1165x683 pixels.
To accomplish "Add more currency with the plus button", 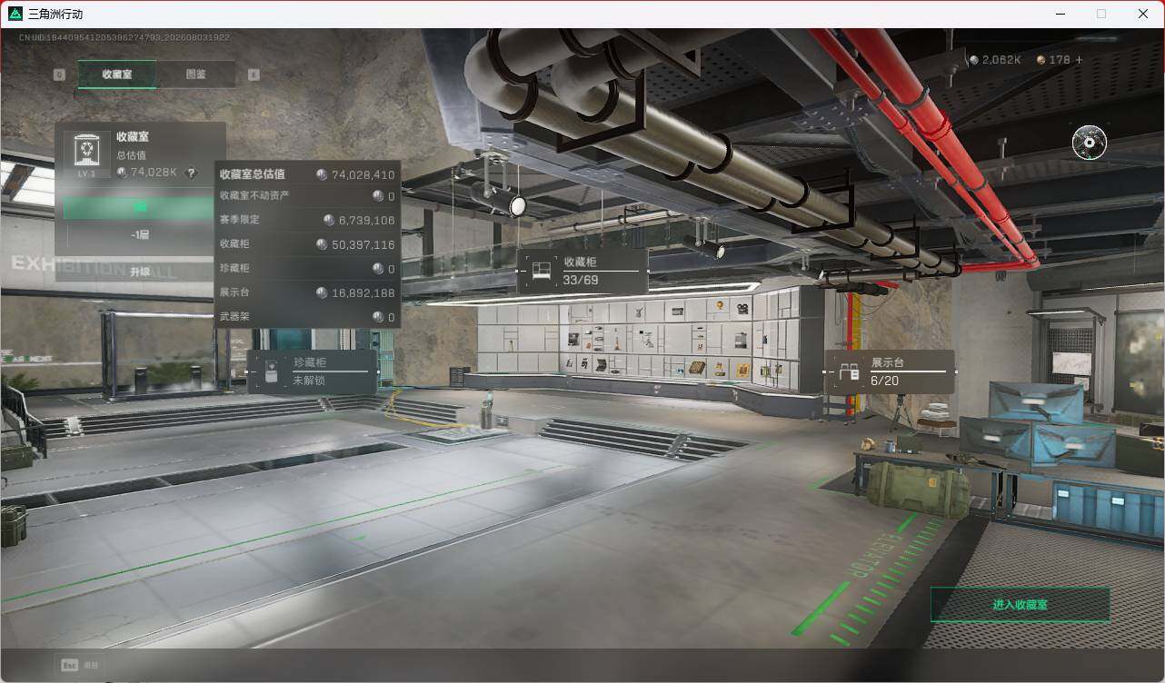I will point(1079,60).
